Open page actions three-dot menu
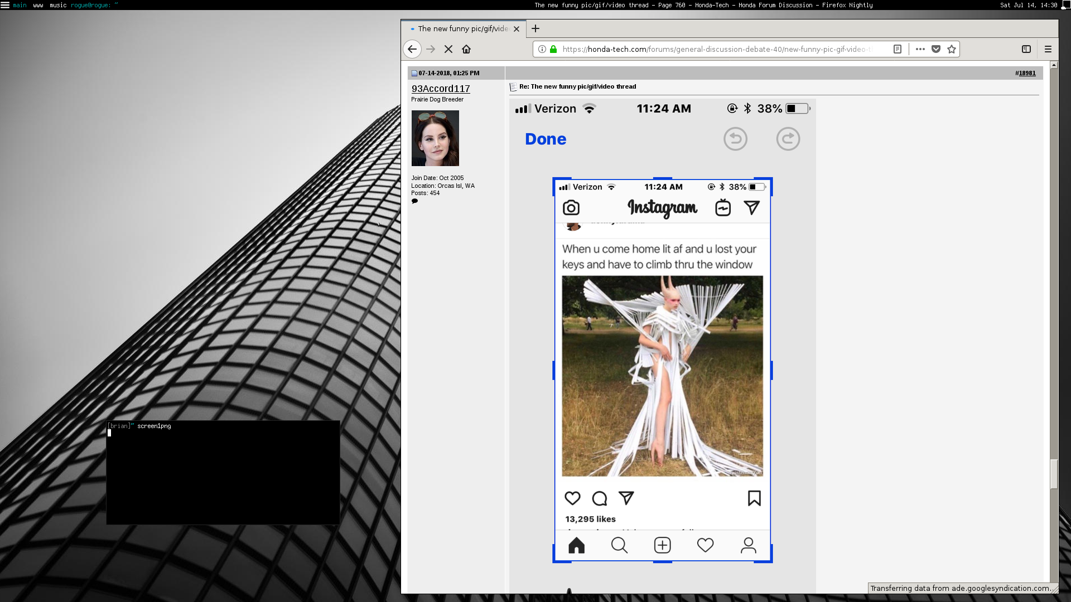The height and width of the screenshot is (602, 1071). (920, 49)
